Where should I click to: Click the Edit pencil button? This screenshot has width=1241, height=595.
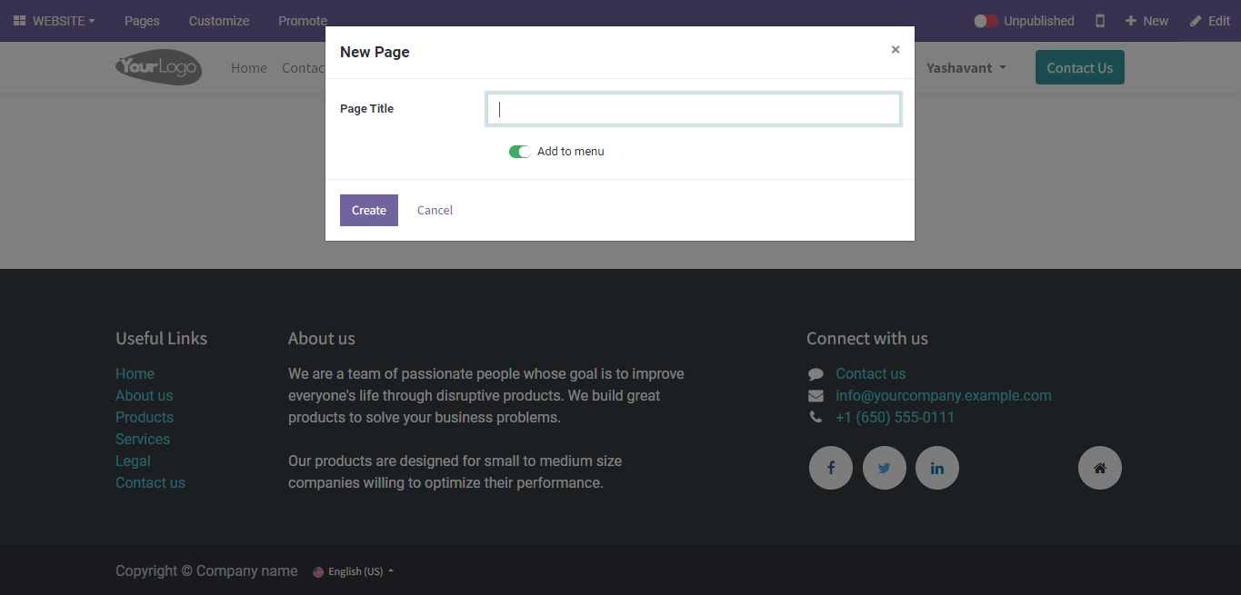[x=1209, y=21]
